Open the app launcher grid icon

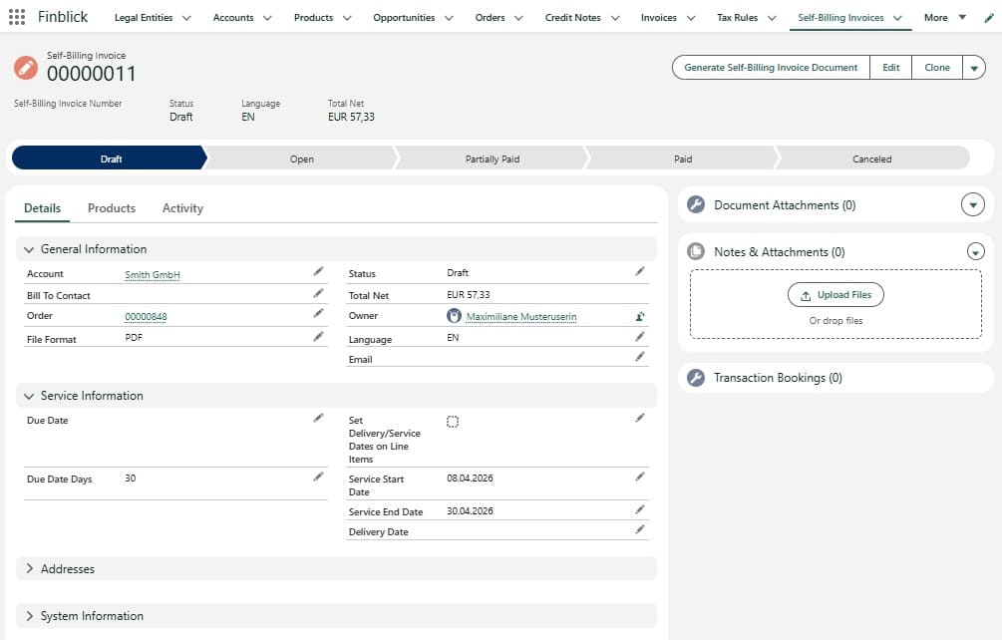pos(17,17)
